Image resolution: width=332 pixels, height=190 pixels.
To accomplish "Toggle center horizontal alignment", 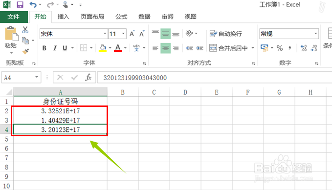I will pyautogui.click(x=166, y=48).
